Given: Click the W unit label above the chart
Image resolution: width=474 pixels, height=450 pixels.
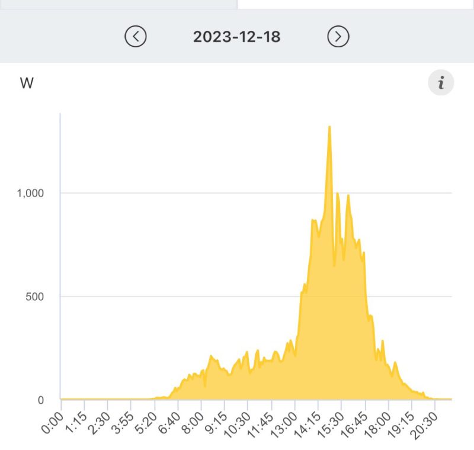Looking at the screenshot, I should [x=27, y=83].
